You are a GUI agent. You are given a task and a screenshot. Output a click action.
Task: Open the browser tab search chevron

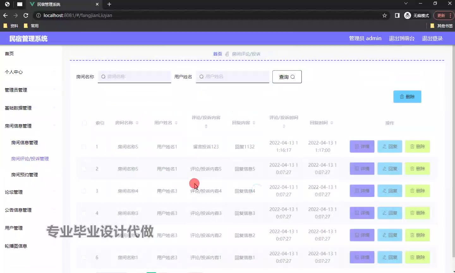pyautogui.click(x=406, y=3)
